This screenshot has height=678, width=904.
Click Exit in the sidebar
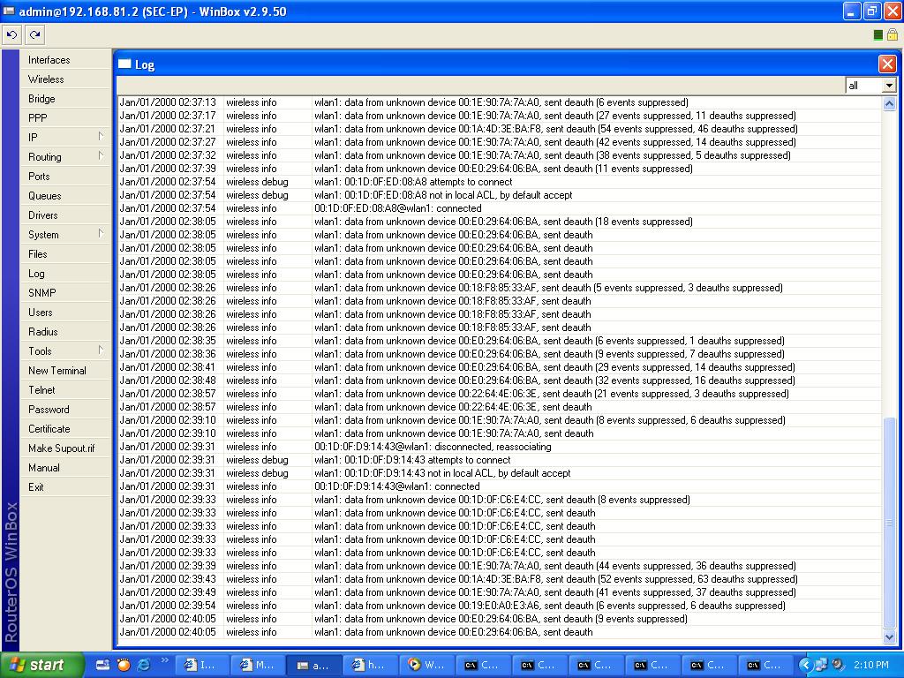pyautogui.click(x=65, y=487)
